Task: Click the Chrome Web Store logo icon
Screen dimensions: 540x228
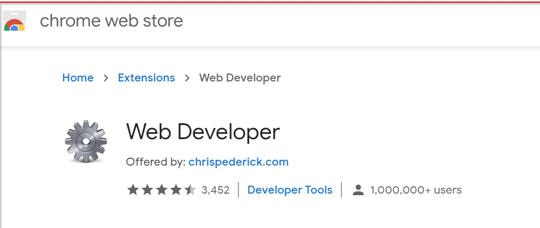Action: pos(14,21)
